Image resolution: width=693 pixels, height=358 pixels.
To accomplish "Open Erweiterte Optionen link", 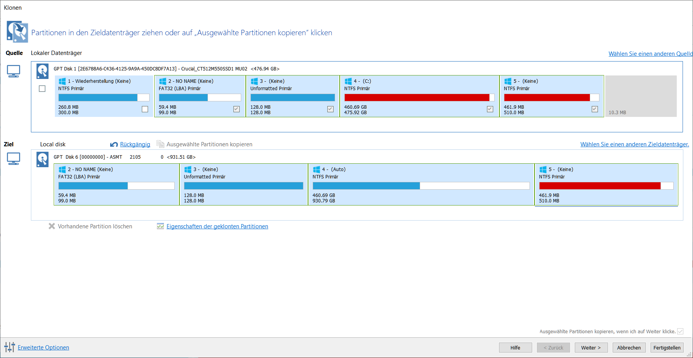I will (43, 348).
